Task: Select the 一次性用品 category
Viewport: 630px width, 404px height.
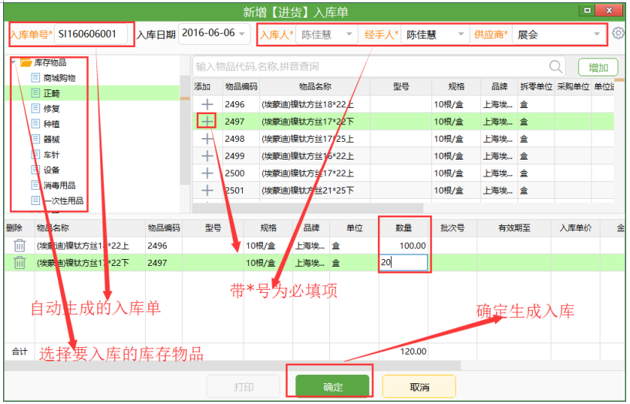Action: pyautogui.click(x=63, y=200)
